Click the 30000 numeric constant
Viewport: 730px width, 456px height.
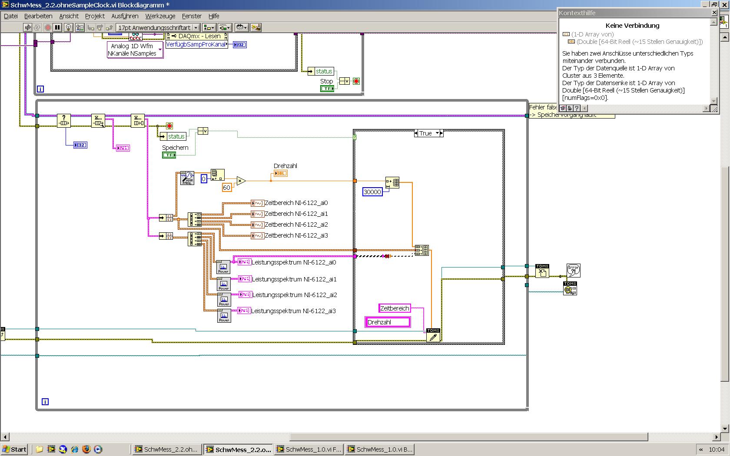click(372, 192)
